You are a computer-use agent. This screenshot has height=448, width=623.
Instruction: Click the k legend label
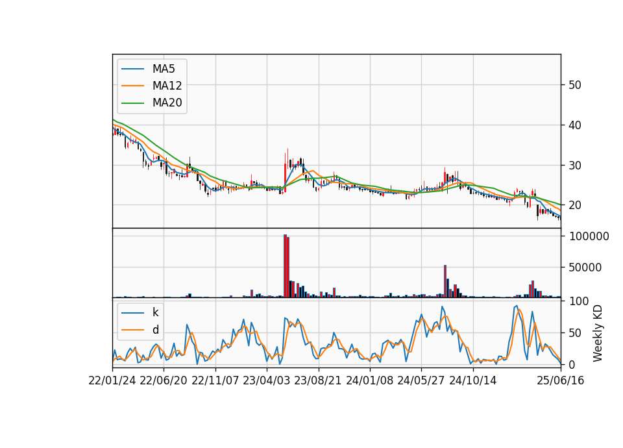click(x=155, y=312)
